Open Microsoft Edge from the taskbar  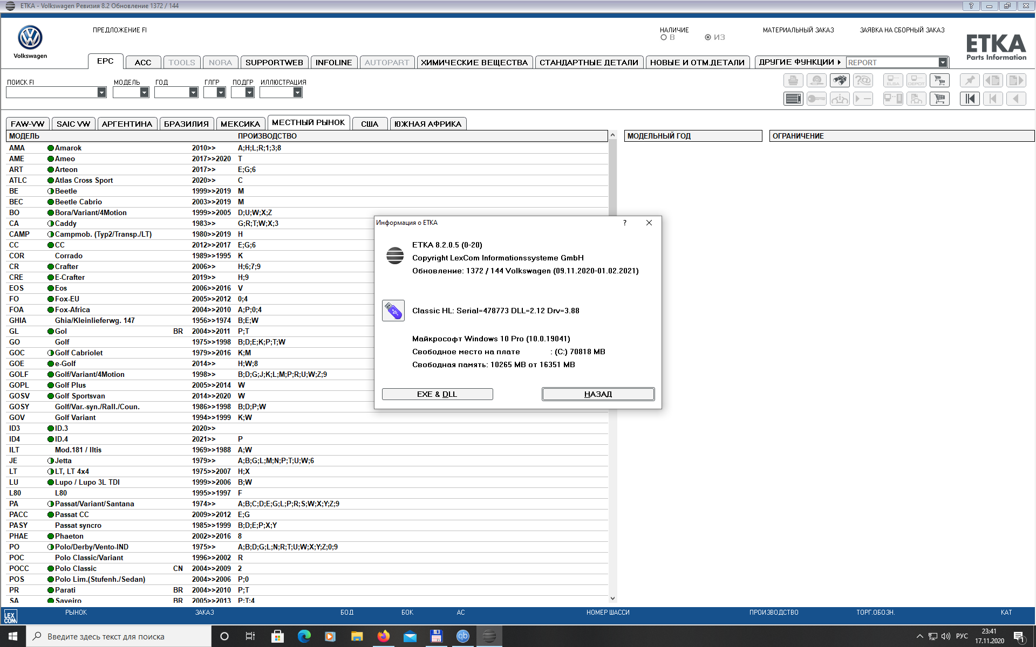(x=304, y=636)
